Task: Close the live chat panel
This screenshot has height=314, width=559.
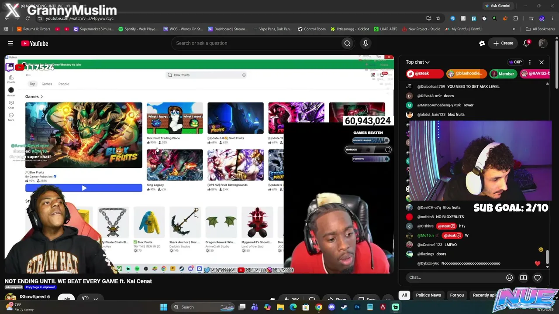Action: (542, 62)
